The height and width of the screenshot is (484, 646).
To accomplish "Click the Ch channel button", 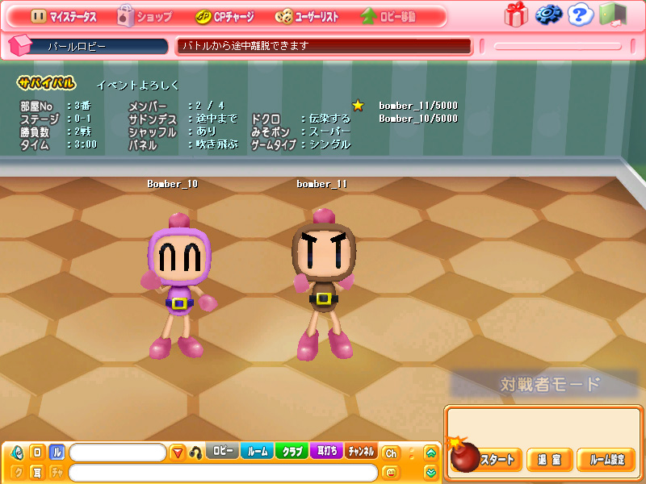I will (391, 453).
